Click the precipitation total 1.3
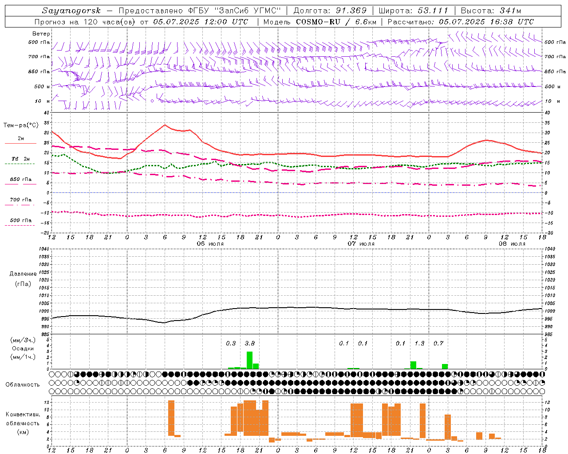Screen dimensions: 568x454 pyautogui.click(x=419, y=343)
